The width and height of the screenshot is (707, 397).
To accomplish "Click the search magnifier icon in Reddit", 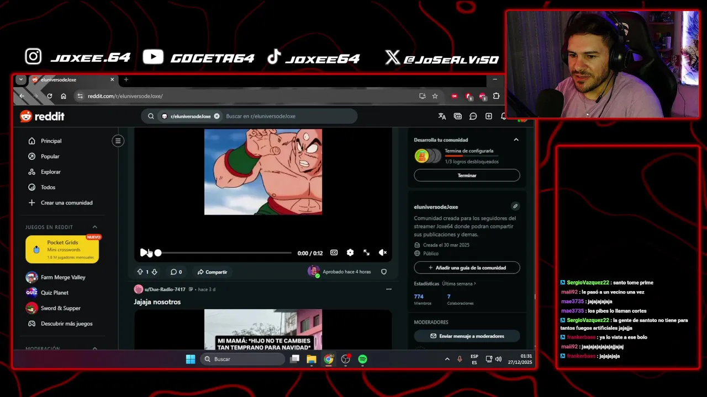I will (x=151, y=116).
